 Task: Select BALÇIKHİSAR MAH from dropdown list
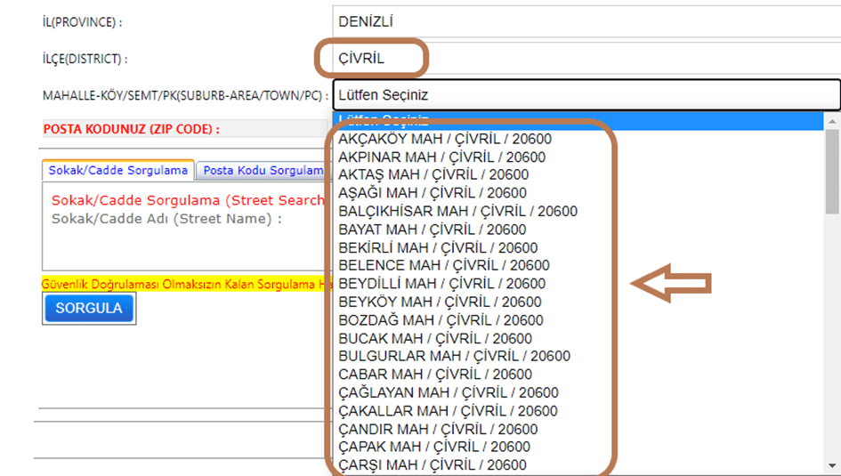pyautogui.click(x=457, y=212)
